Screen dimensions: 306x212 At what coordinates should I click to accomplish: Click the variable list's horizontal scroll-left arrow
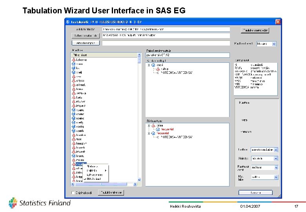(73, 184)
